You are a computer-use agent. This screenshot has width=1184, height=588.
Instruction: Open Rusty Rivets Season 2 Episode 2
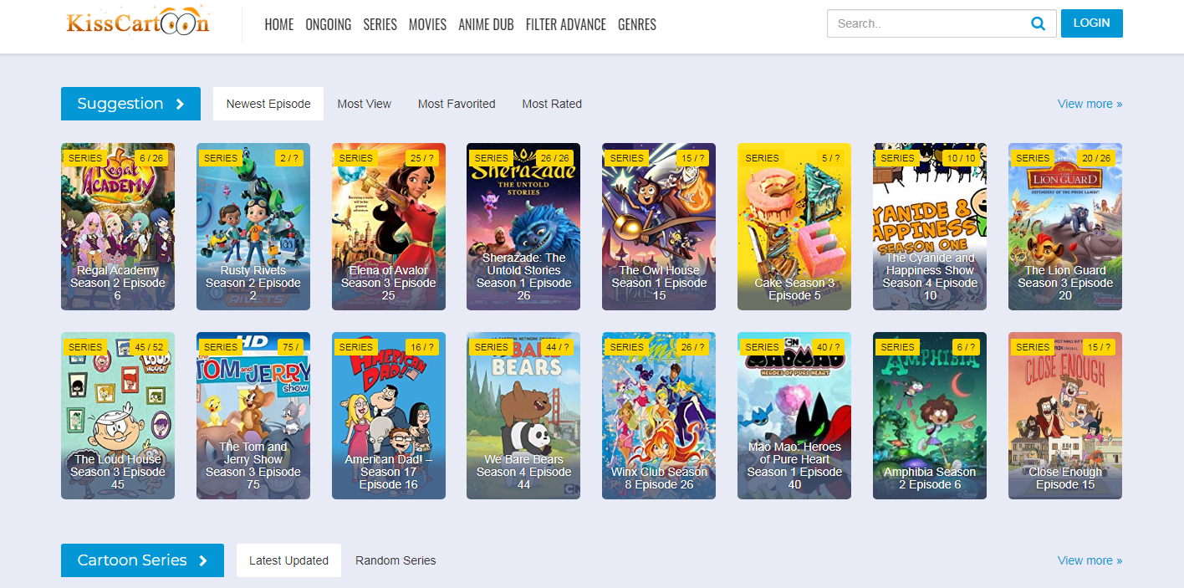point(253,227)
